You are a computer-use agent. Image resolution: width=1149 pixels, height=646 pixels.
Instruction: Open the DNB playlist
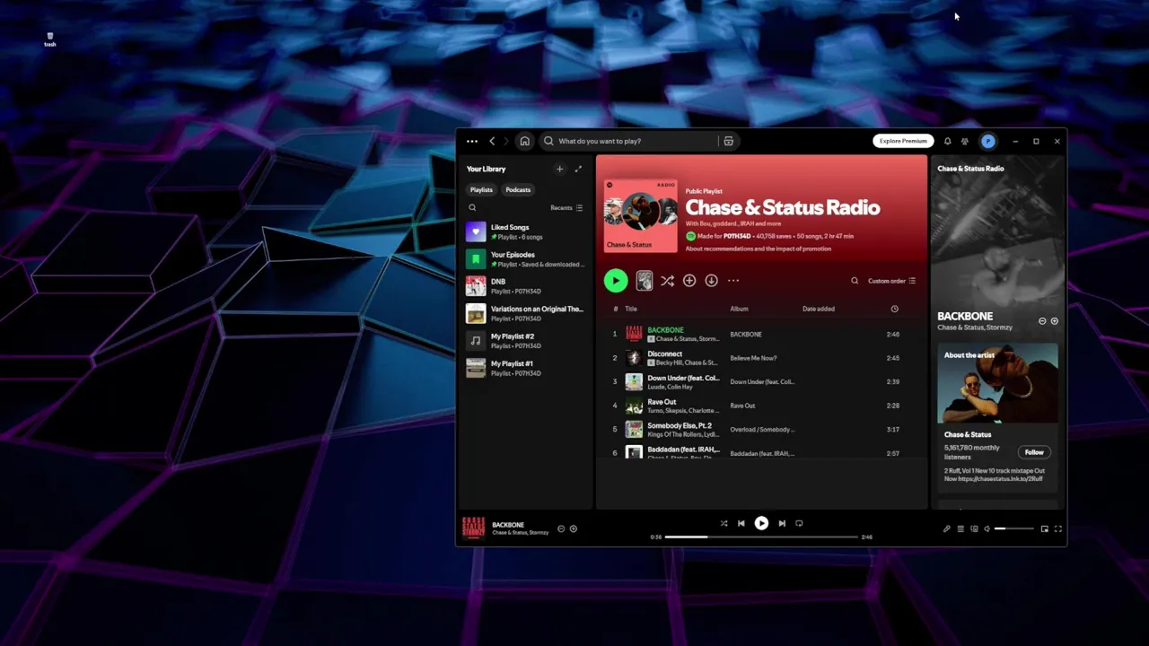[525, 286]
